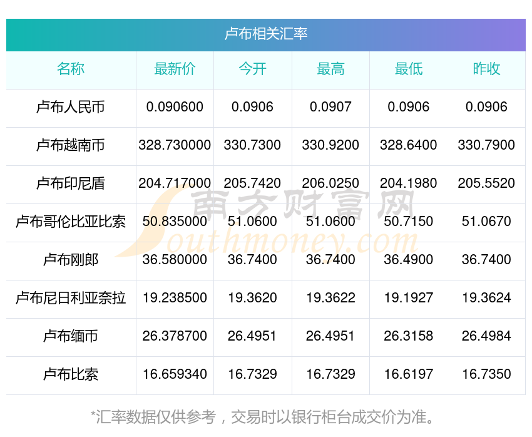Click 卢布哥伦比亚比索 lowest value 50.7150
The height and width of the screenshot is (437, 532).
409,222
